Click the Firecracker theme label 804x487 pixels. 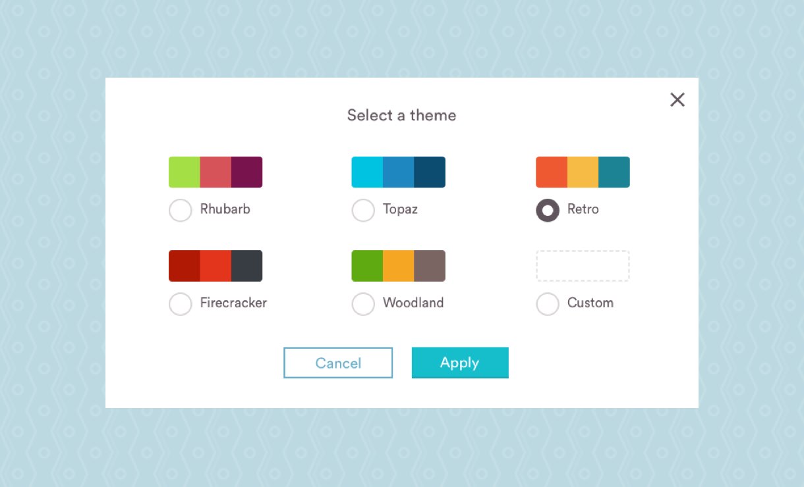(x=233, y=303)
